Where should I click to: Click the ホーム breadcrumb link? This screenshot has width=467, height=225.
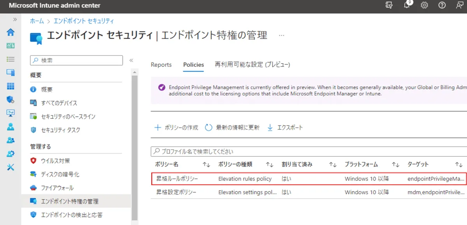tap(37, 21)
